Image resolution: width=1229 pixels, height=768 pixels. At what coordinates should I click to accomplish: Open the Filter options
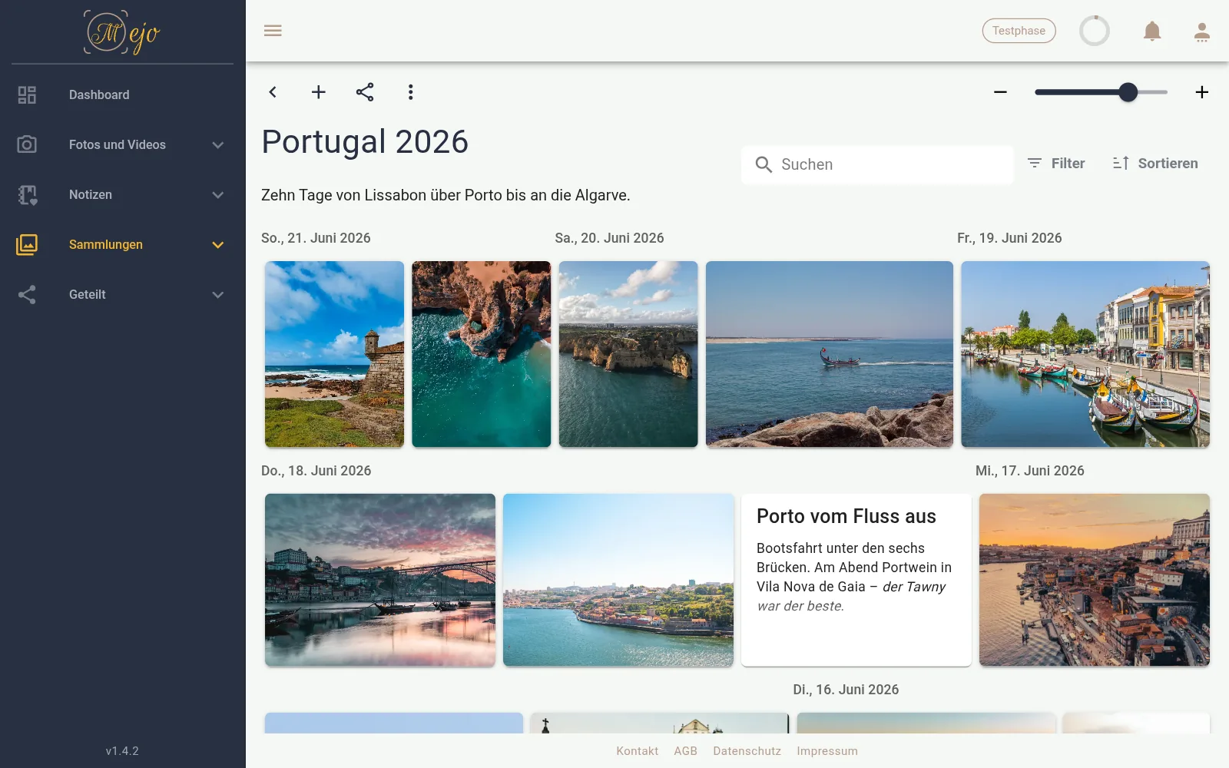(x=1056, y=164)
